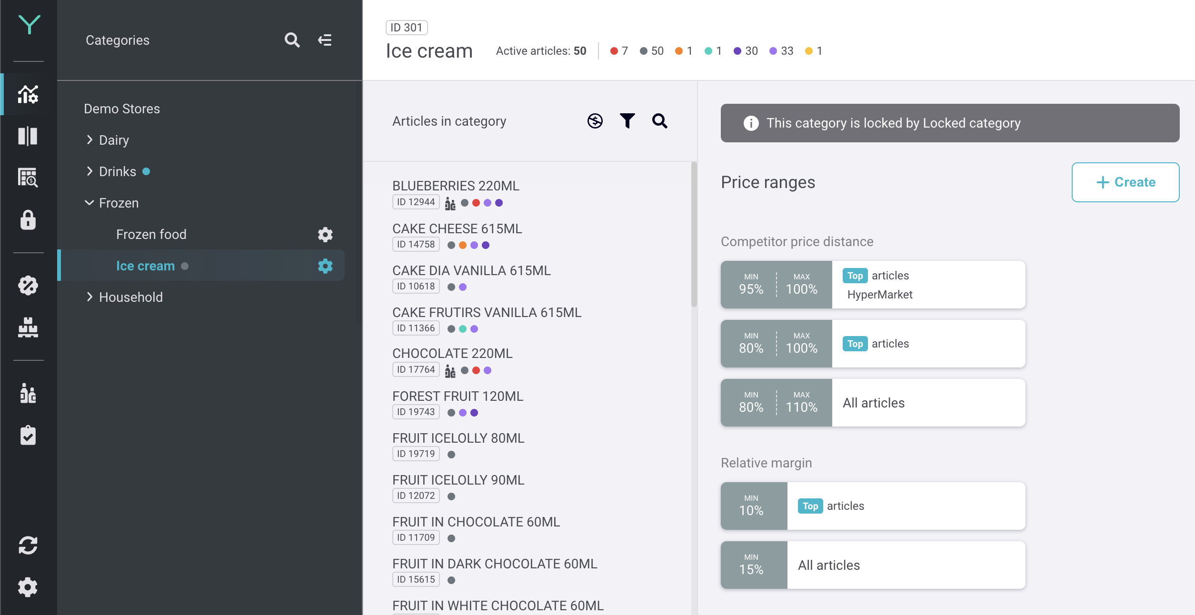This screenshot has height=615, width=1195.
Task: Click the teal dot count 1 in header
Action: click(x=713, y=51)
